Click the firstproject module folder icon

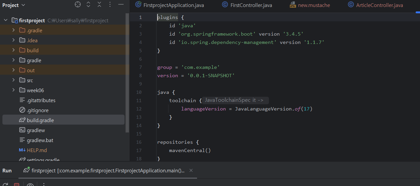[15, 20]
